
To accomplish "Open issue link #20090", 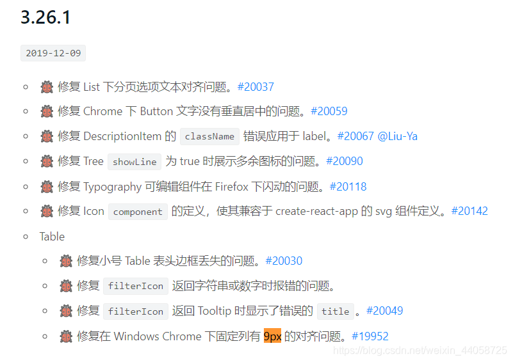I will (x=345, y=161).
